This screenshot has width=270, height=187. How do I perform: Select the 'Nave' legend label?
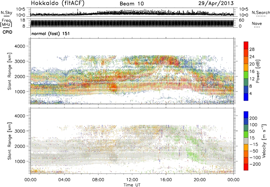point(257,23)
